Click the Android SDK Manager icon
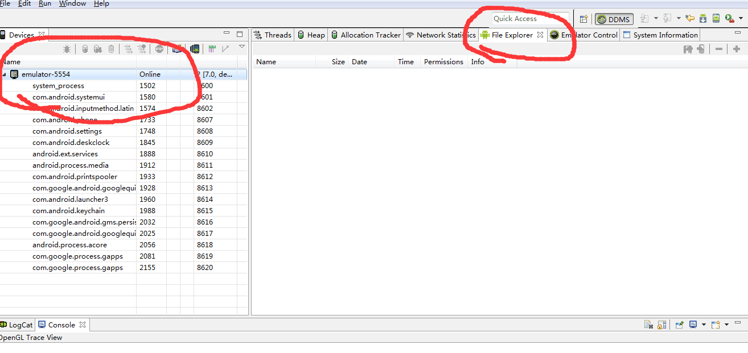The image size is (748, 353). (x=703, y=19)
